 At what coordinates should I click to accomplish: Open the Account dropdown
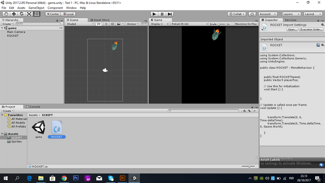(268, 14)
